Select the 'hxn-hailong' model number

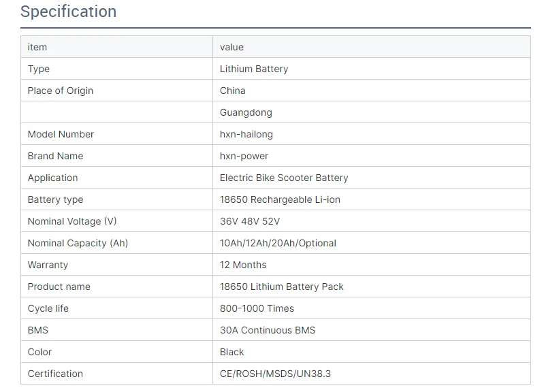tap(246, 134)
